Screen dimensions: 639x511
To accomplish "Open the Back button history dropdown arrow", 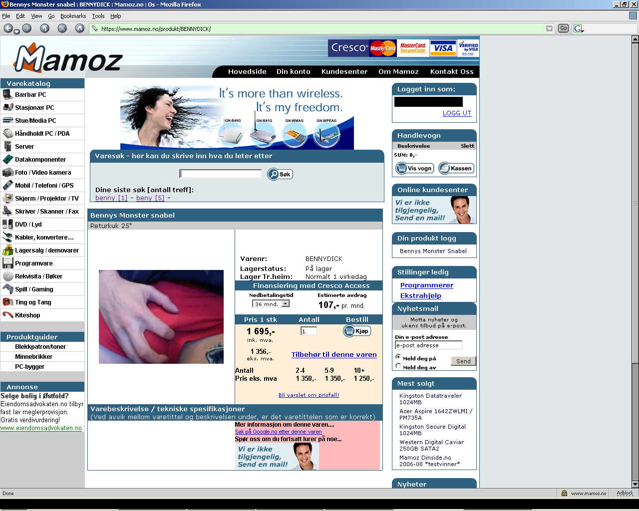I will tap(16, 31).
